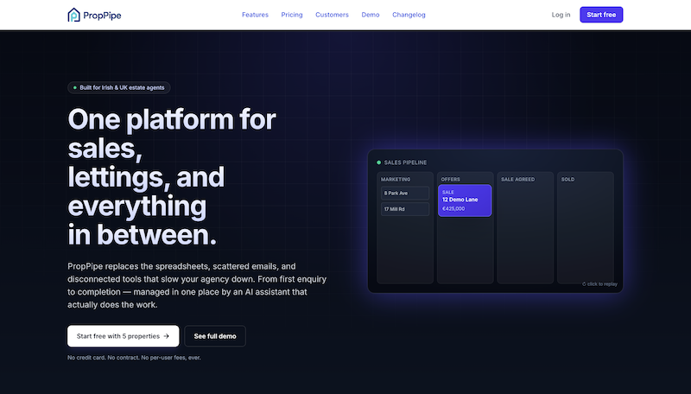This screenshot has width=691, height=394.
Task: Open the Customers nav link
Action: coord(332,15)
